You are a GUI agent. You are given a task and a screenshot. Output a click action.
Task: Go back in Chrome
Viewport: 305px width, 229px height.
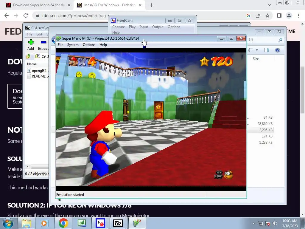pos(7,16)
